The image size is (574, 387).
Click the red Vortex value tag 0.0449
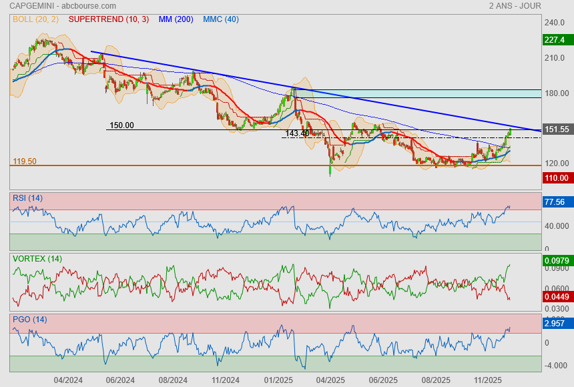tap(557, 297)
